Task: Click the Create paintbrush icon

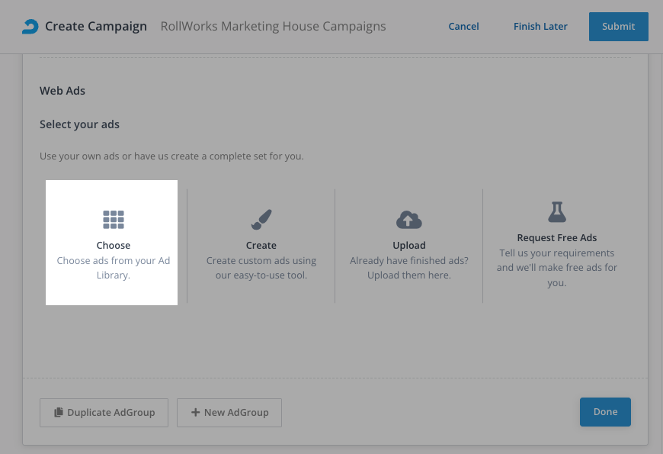Action: [261, 220]
